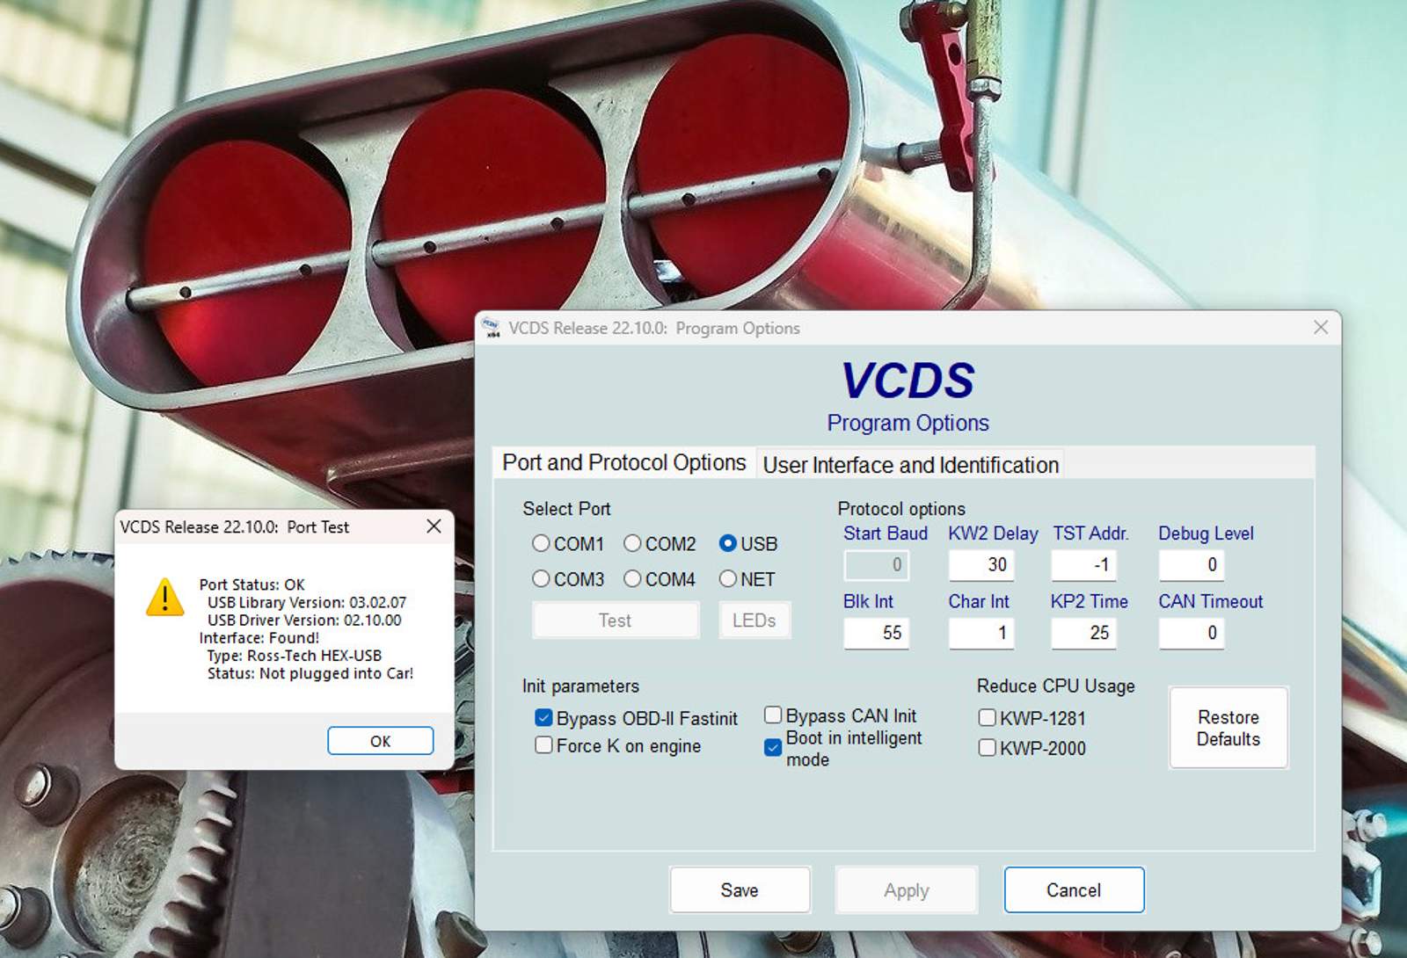
Task: Close the Program Options window with X
Action: (x=1321, y=327)
